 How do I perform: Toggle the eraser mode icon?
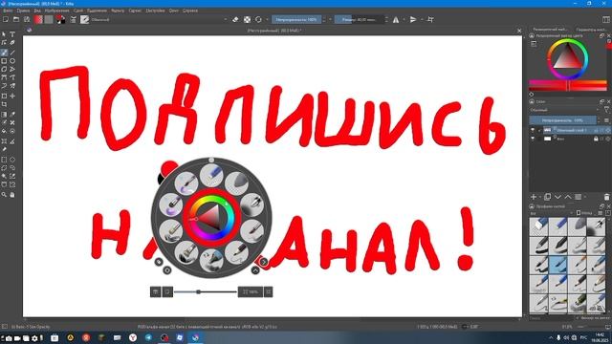point(235,19)
